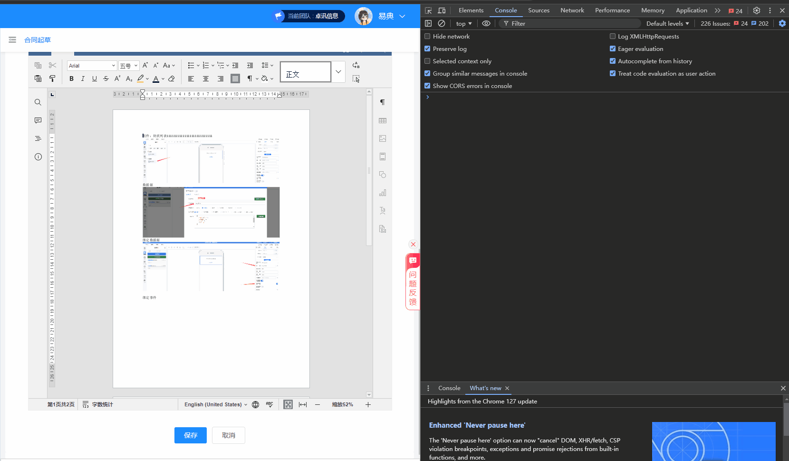
Task: Open Chart settings in right sidebar
Action: [x=383, y=193]
